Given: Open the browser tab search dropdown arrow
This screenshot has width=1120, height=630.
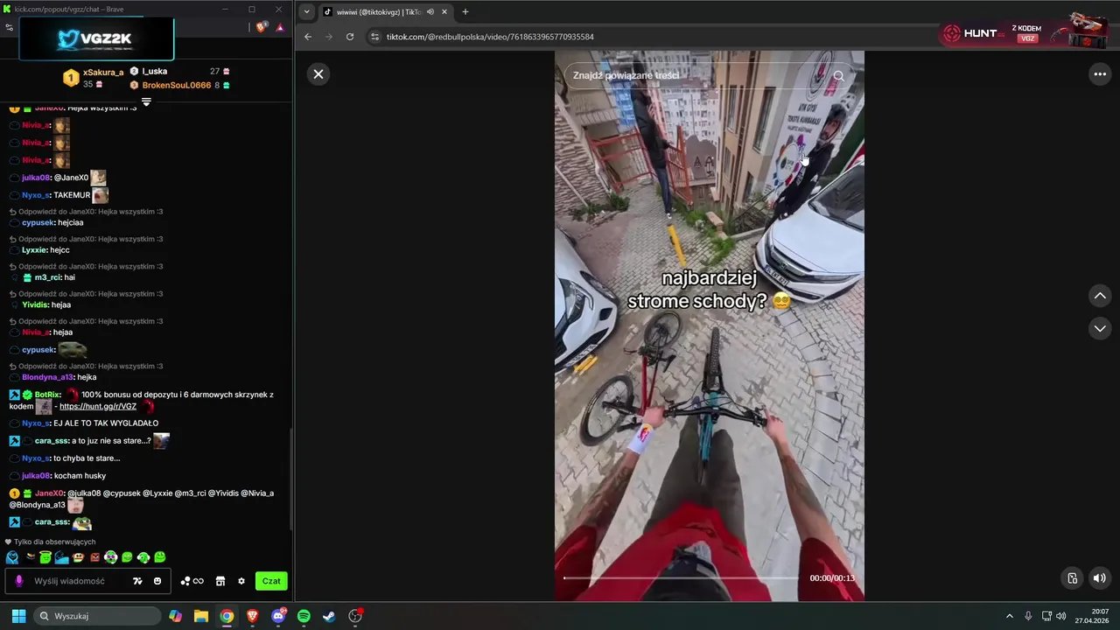Looking at the screenshot, I should 306,11.
